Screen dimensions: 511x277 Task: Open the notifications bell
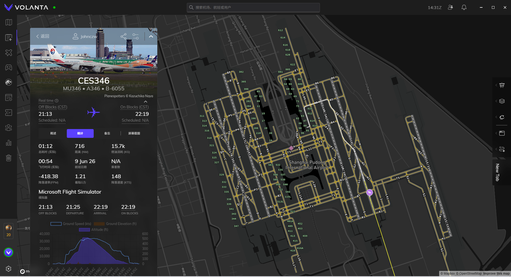click(x=464, y=7)
